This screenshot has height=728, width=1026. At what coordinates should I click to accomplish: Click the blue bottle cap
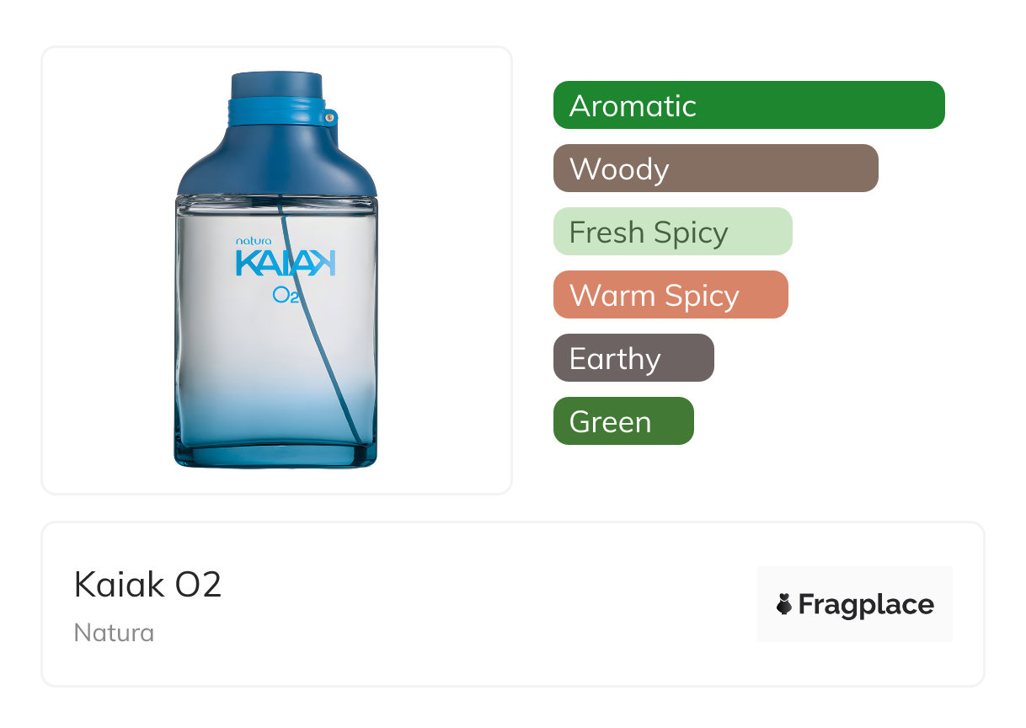pos(276,87)
